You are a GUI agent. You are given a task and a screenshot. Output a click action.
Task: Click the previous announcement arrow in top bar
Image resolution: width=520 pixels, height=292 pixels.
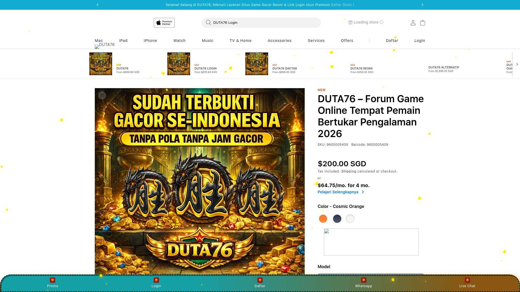(97, 5)
